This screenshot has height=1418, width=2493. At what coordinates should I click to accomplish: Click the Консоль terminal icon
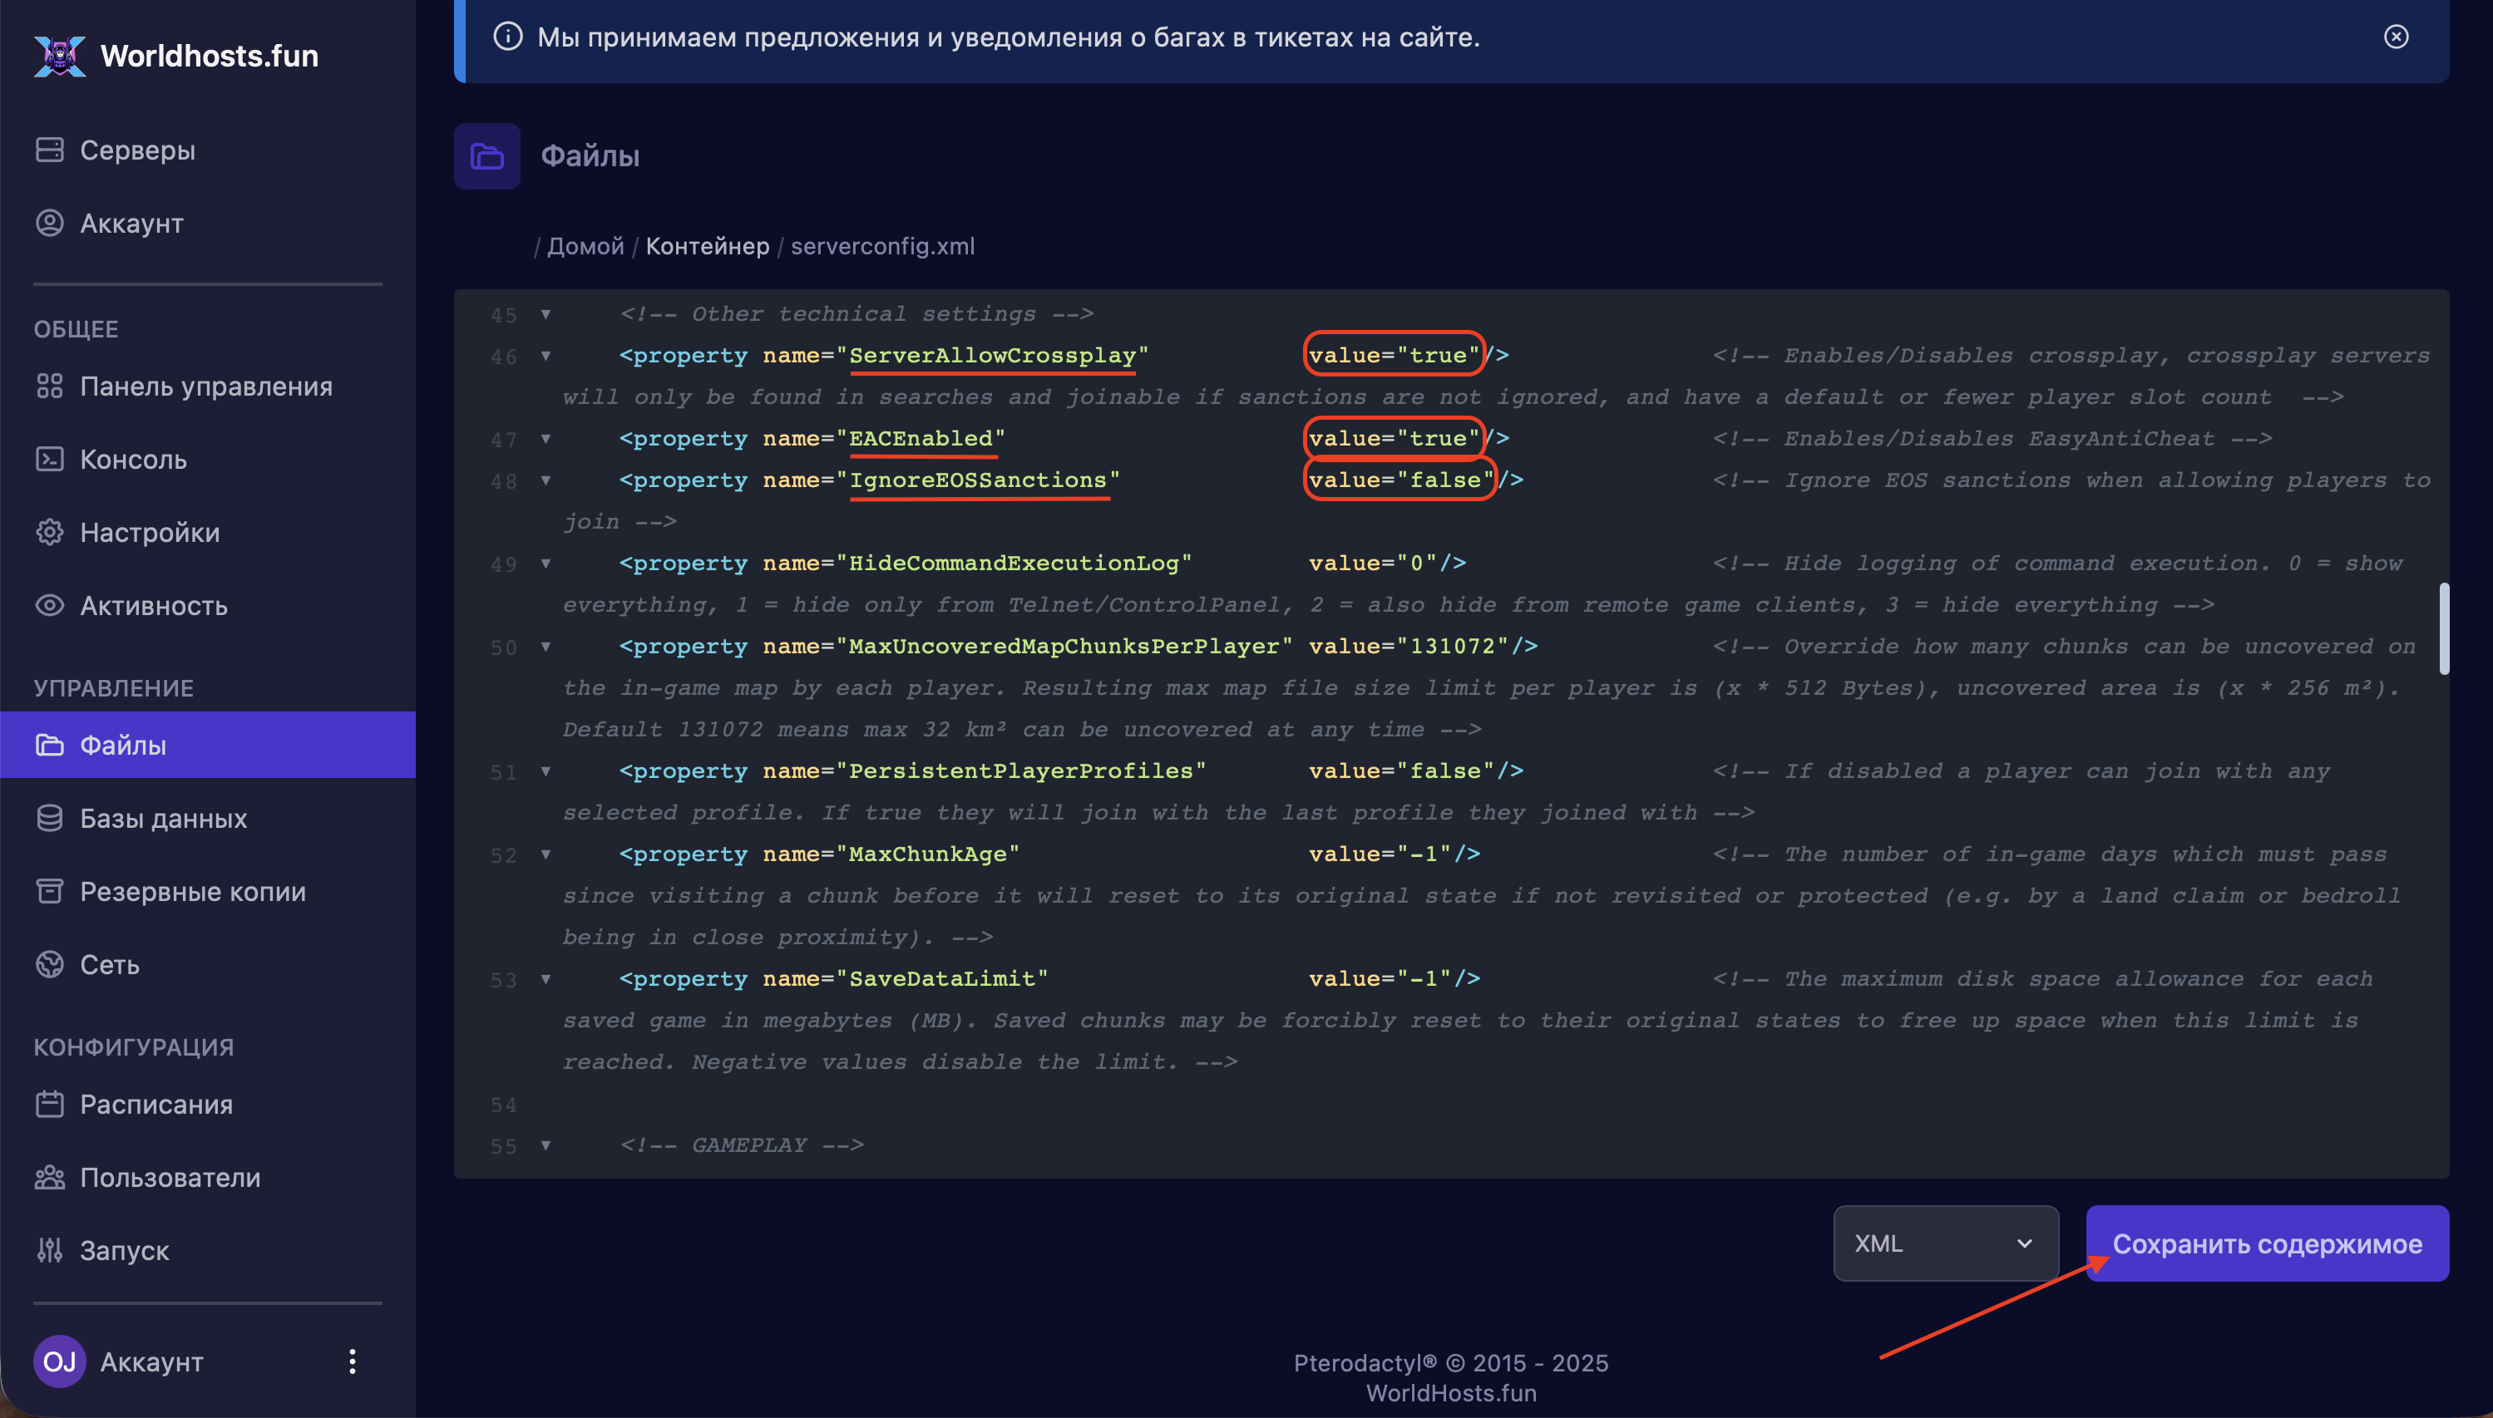click(x=50, y=459)
